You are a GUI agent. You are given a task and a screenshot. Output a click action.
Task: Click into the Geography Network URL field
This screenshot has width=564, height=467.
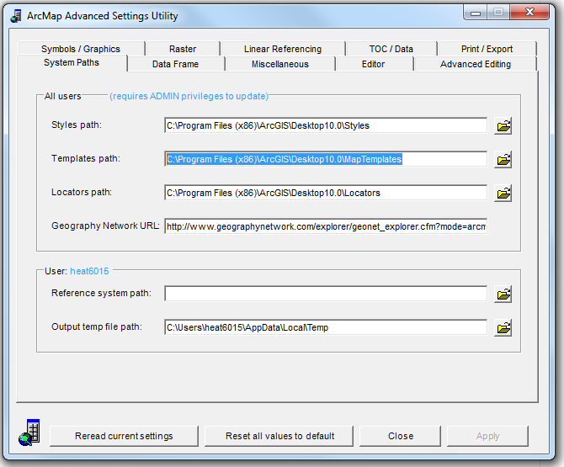point(326,226)
